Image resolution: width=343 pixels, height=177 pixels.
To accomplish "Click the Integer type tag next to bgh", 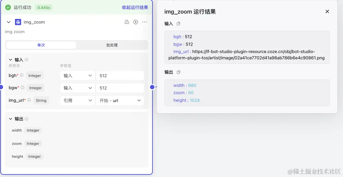I will pos(35,76).
